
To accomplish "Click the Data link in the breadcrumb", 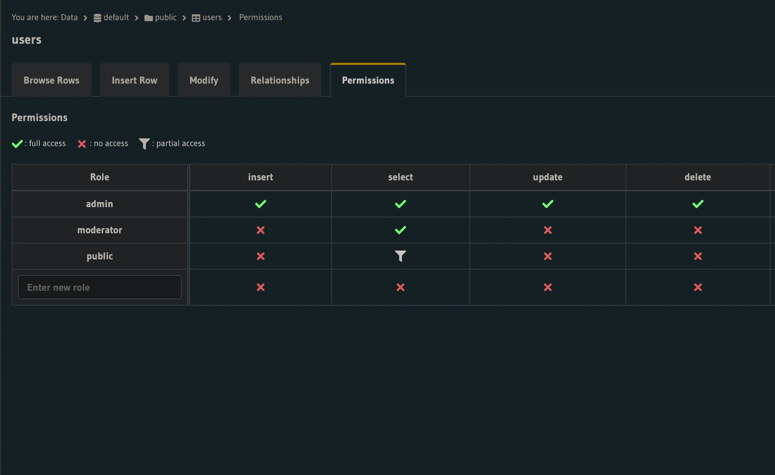I will pyautogui.click(x=69, y=17).
